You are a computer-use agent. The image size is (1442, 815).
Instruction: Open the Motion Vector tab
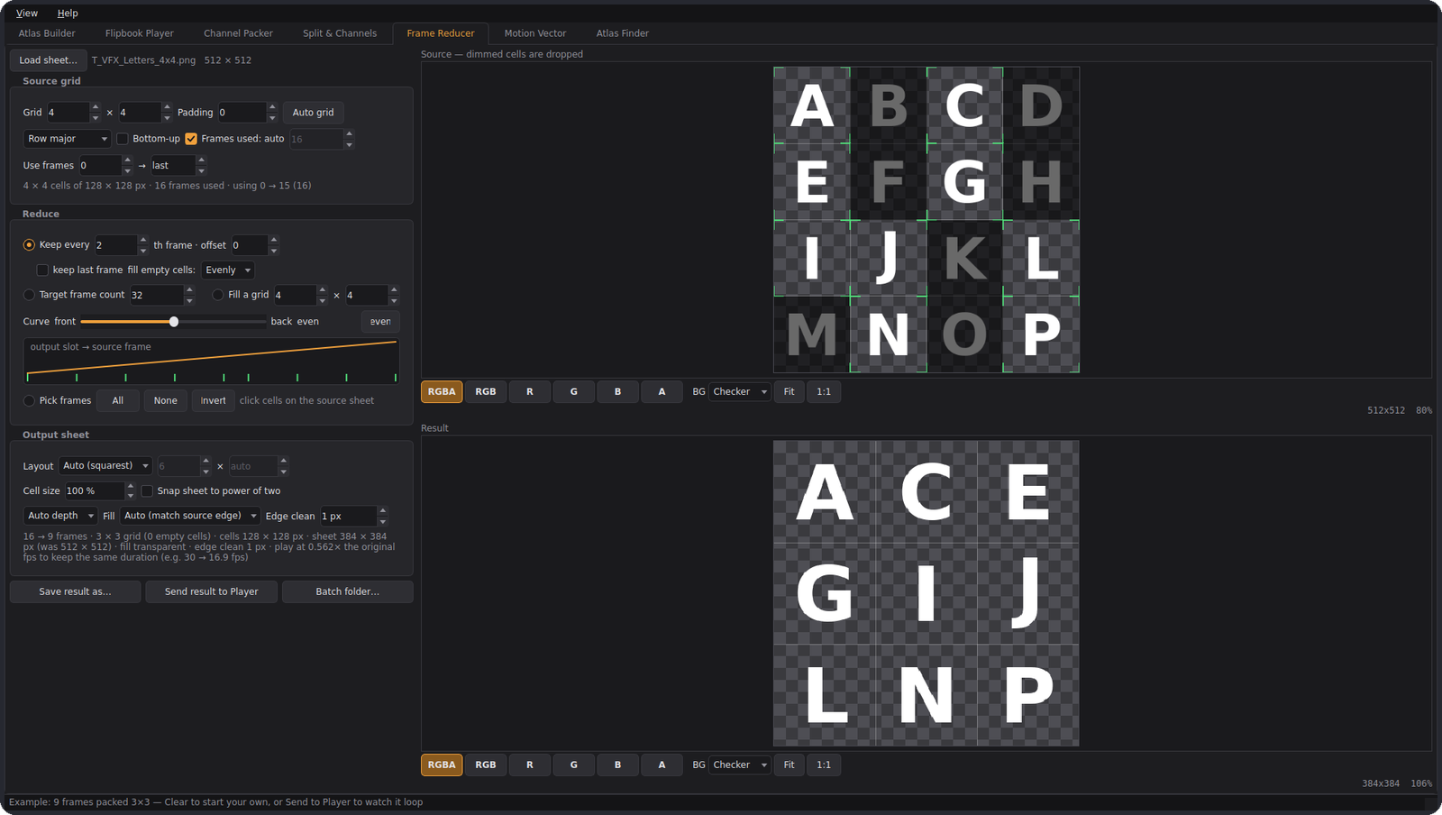[535, 33]
